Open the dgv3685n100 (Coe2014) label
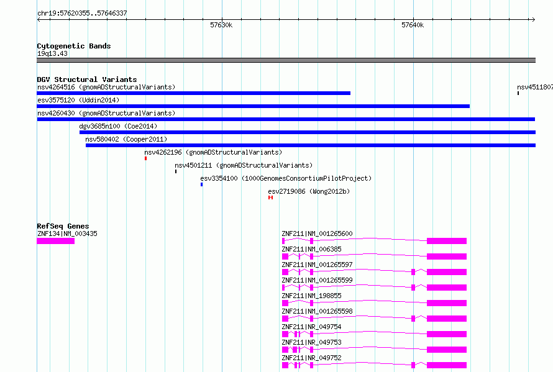The height and width of the screenshot is (372, 553). point(118,126)
